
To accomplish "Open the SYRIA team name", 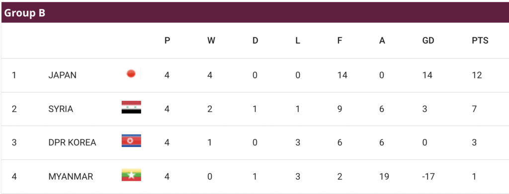I will [61, 109].
